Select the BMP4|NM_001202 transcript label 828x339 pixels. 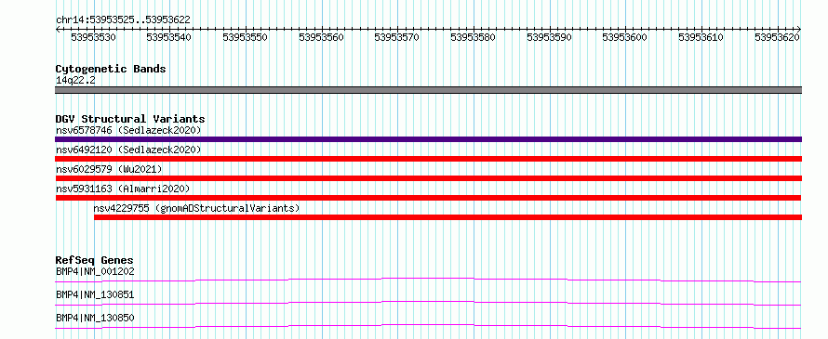95,271
